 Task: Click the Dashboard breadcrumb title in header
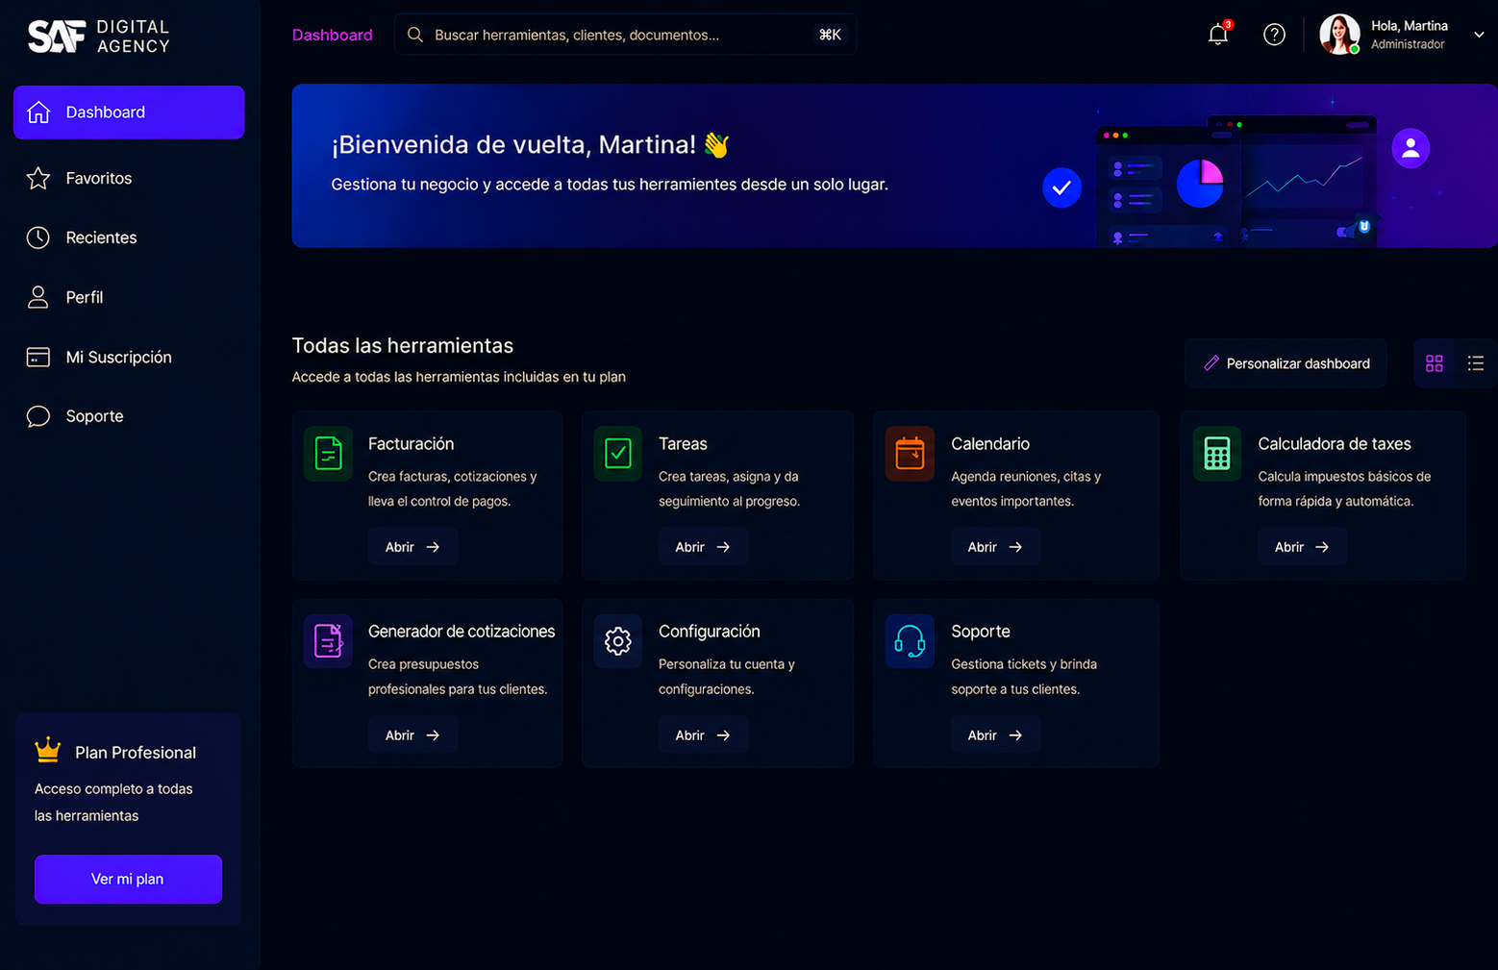(332, 35)
